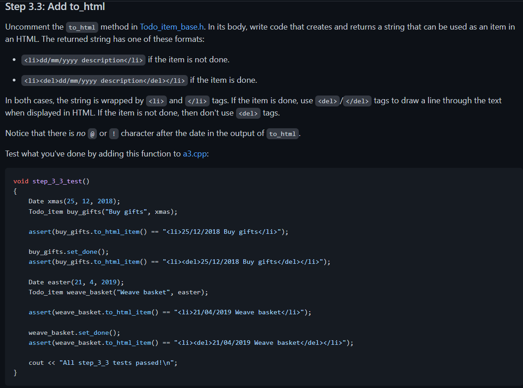
Task: Click the </del> code badge
Action: 357,101
